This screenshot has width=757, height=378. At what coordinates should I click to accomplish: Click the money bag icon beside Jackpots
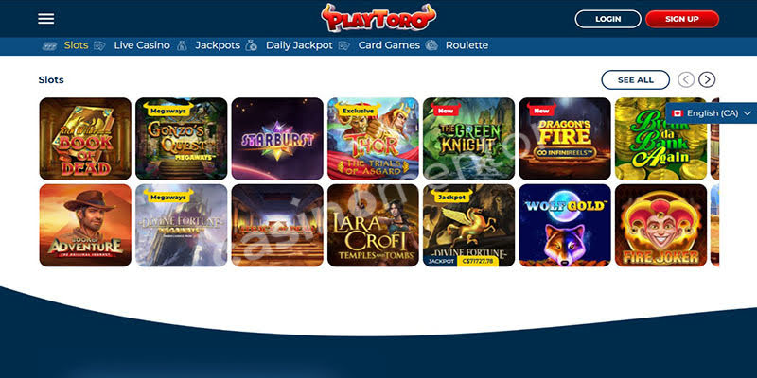pos(182,45)
